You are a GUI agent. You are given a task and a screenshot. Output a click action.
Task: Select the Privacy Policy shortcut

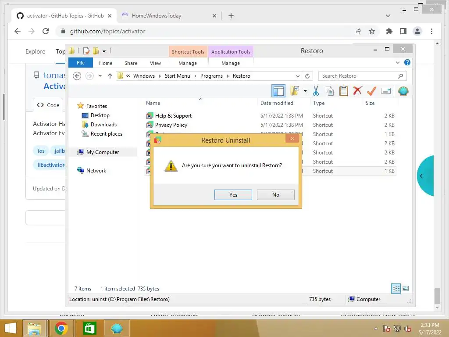pos(171,125)
